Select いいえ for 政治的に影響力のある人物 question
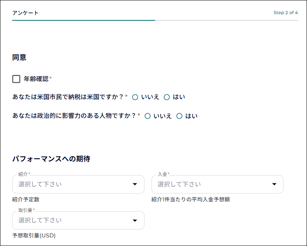This screenshot has width=307, height=246. pos(148,116)
